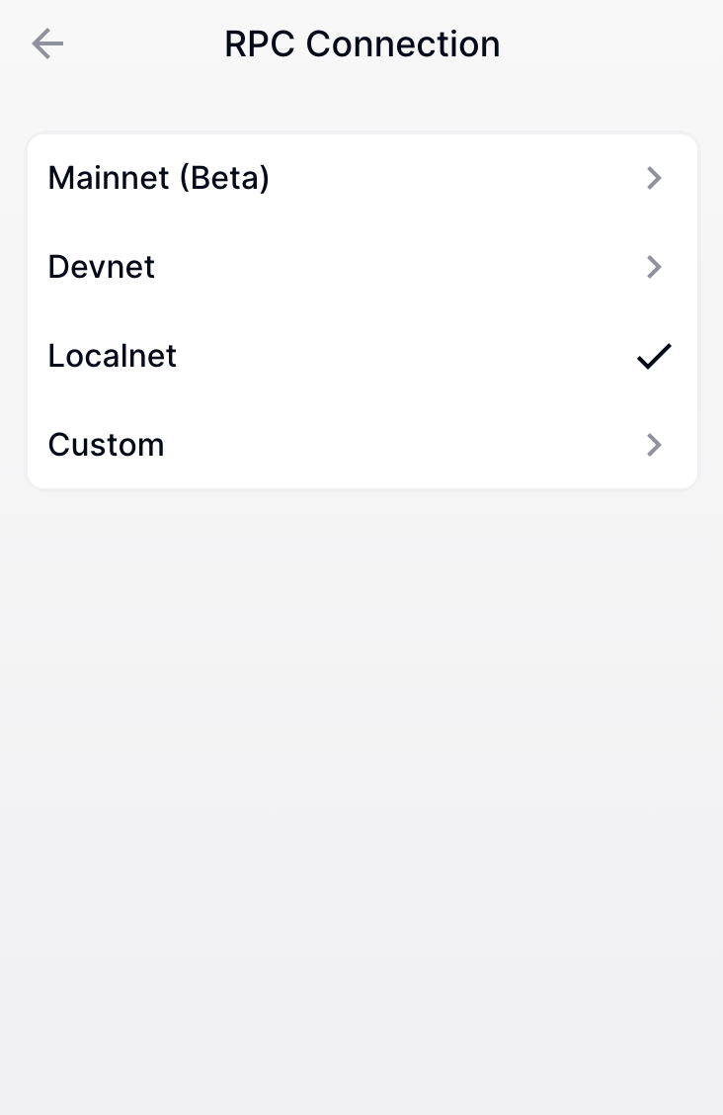Click the "Localnet" text label
The height and width of the screenshot is (1115, 723).
pos(113,356)
